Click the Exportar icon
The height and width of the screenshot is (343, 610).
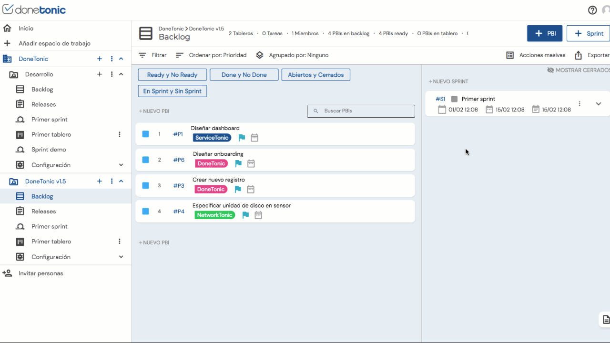point(578,55)
